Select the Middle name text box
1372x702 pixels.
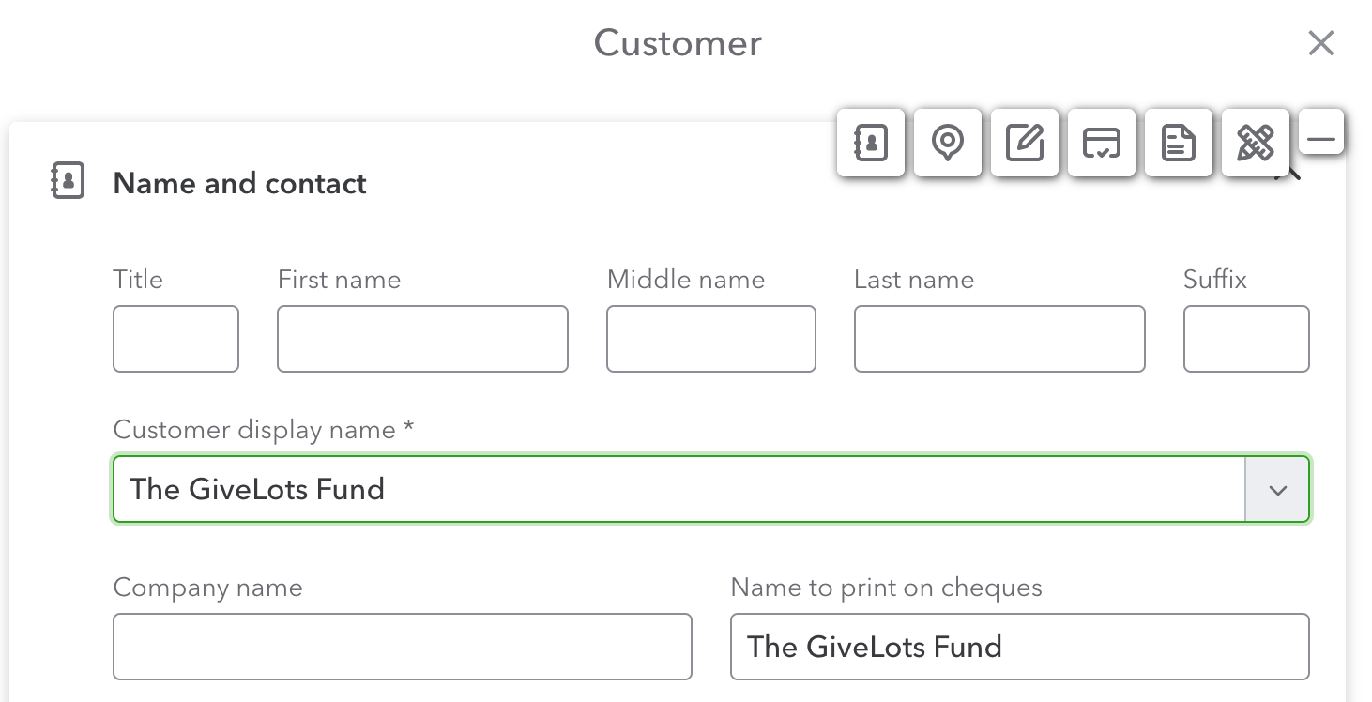pos(710,339)
